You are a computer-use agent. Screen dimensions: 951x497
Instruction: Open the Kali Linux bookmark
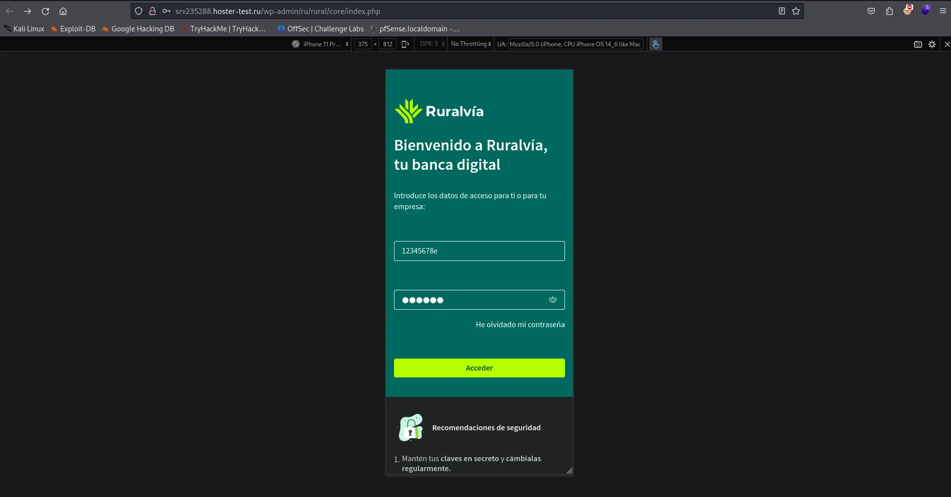pyautogui.click(x=24, y=29)
